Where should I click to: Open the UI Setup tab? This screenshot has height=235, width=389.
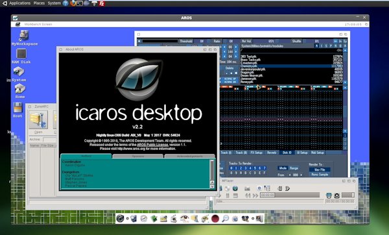pos(302,153)
